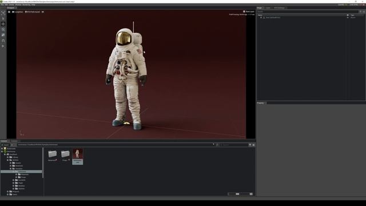The width and height of the screenshot is (366, 206).
Task: Click the bookmark icon next to Import
Action: (12, 145)
